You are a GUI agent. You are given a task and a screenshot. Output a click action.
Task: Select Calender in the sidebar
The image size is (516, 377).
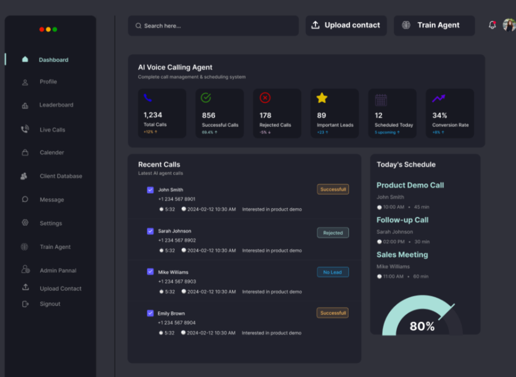tap(52, 153)
